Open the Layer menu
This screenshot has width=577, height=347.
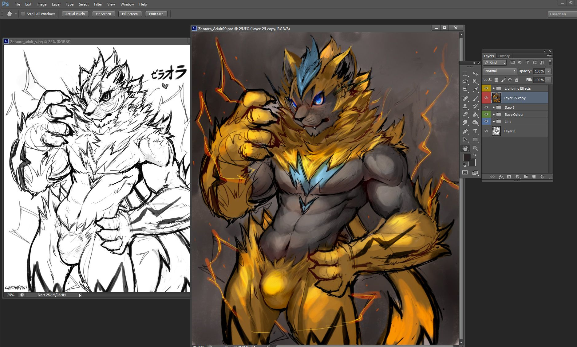(x=56, y=4)
